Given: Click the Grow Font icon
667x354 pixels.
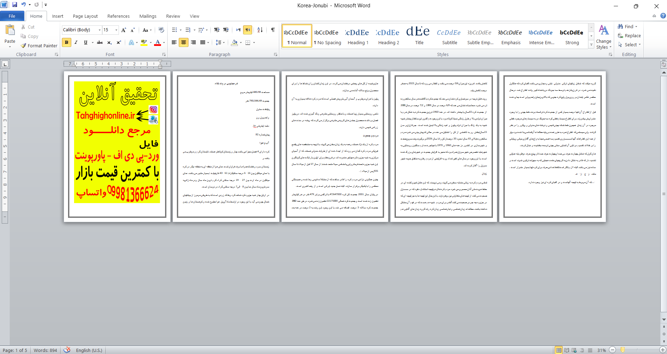Looking at the screenshot, I should 123,30.
